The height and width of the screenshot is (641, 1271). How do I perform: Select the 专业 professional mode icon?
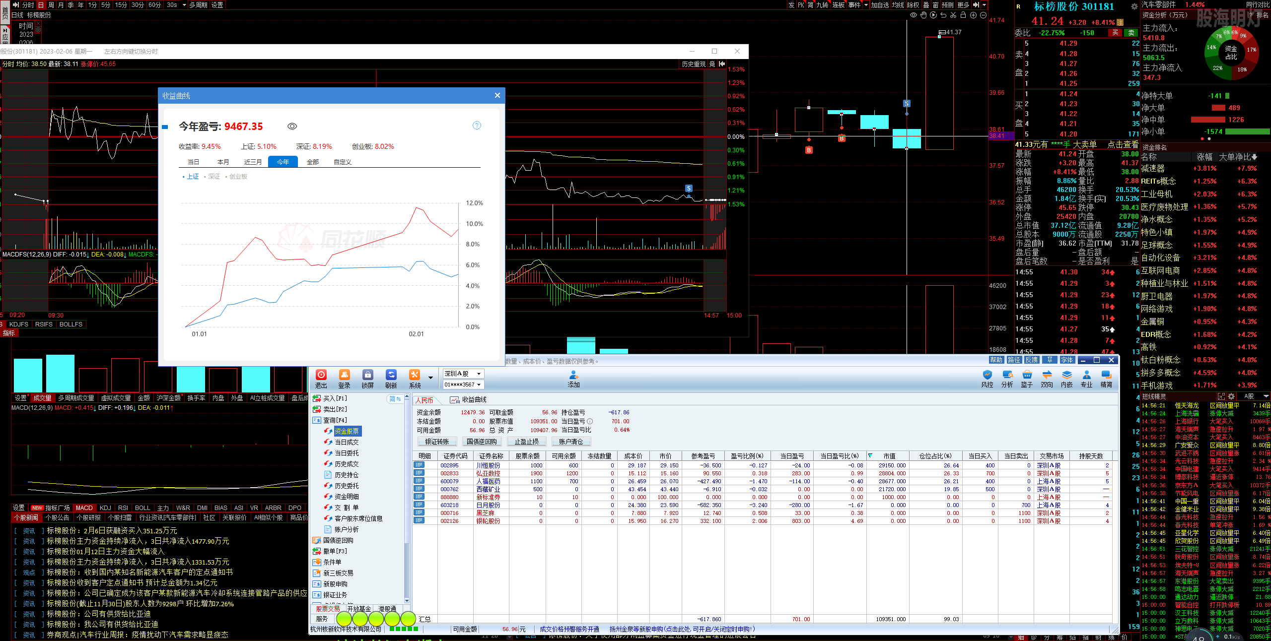point(1086,379)
